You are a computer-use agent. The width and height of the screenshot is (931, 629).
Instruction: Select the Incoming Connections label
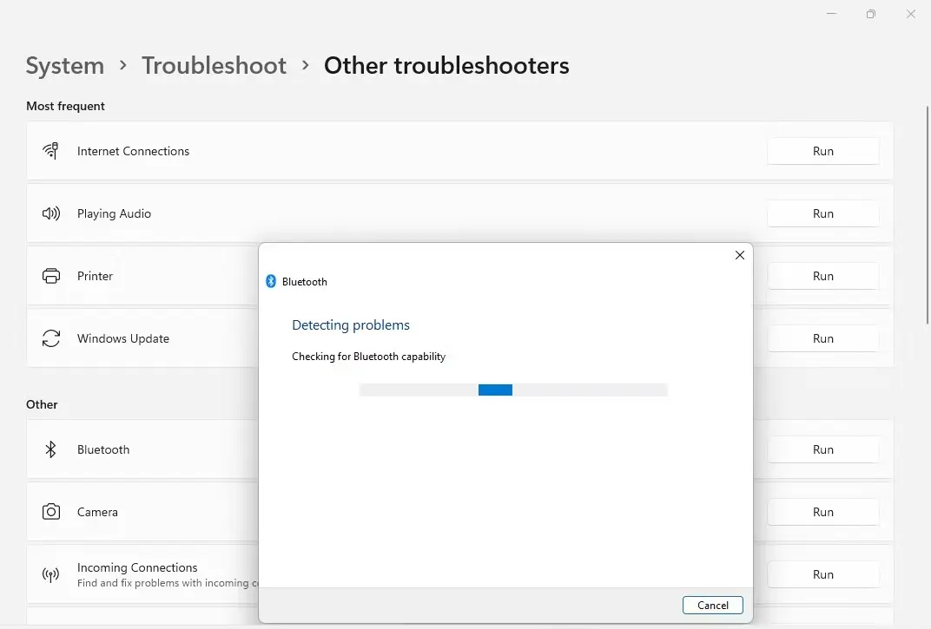tap(137, 567)
